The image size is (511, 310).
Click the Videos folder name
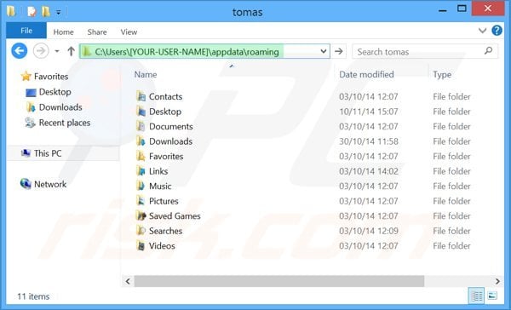(x=162, y=246)
